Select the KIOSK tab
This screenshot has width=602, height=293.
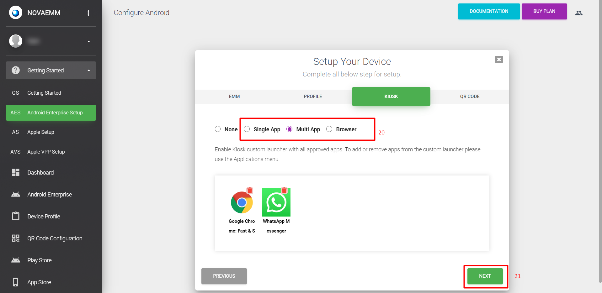(391, 97)
